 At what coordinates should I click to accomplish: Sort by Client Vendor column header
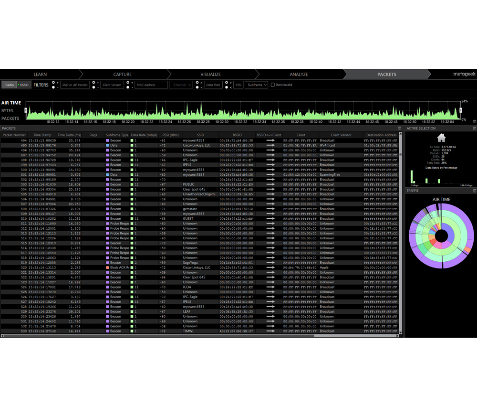[x=341, y=135]
